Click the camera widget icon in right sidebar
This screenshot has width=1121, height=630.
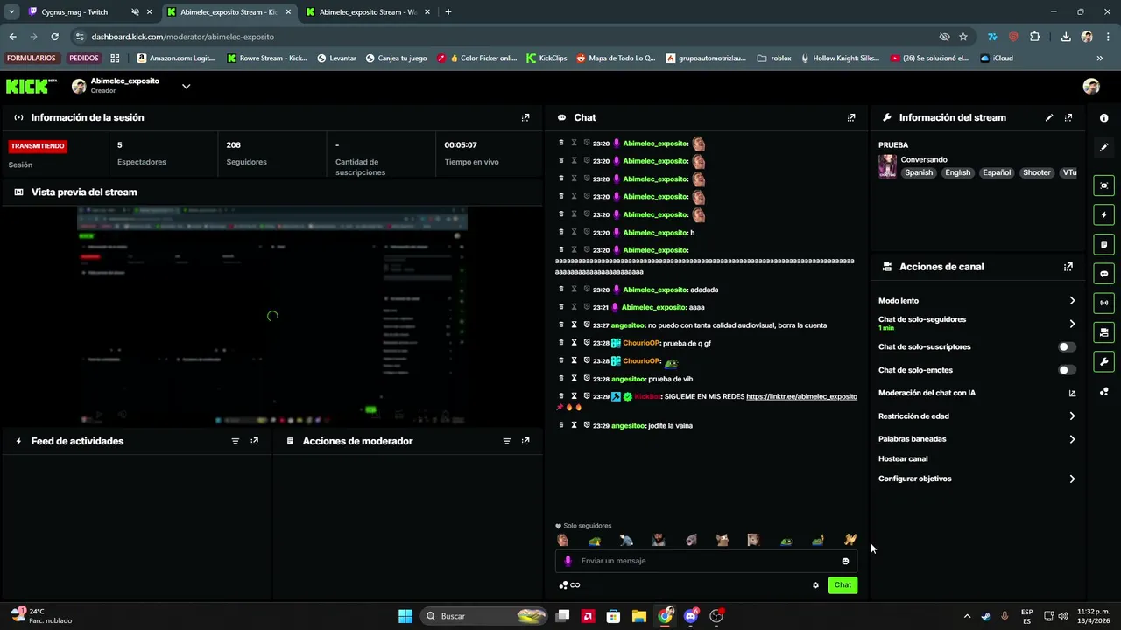(1104, 332)
